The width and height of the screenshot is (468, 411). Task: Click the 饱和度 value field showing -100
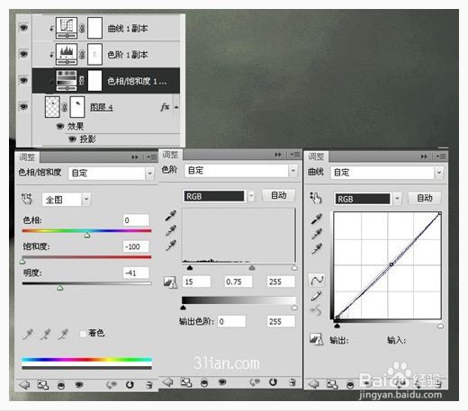click(x=136, y=246)
